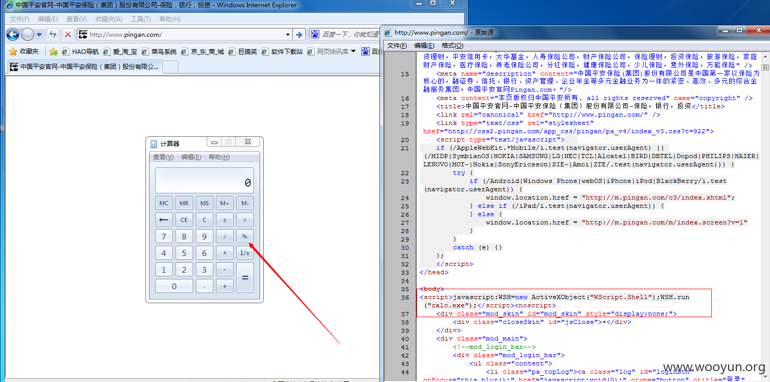The height and width of the screenshot is (382, 770).
Task: Click calculator plus-minus sign key
Action: tap(225, 220)
